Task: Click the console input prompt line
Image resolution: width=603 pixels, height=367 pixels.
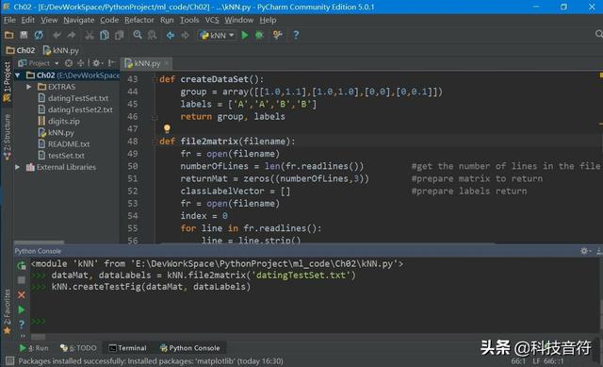Action: click(x=314, y=321)
